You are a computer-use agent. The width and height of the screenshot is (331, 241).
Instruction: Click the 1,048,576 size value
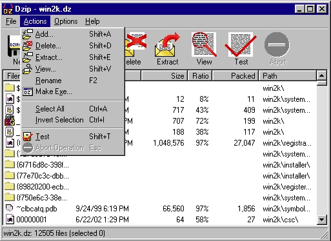pyautogui.click(x=168, y=143)
